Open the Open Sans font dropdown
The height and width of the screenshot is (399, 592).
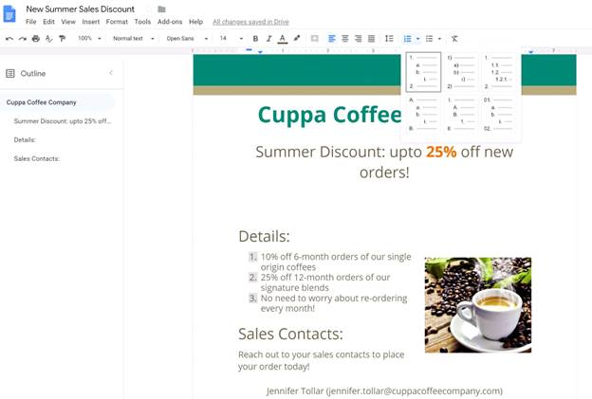[x=185, y=39]
